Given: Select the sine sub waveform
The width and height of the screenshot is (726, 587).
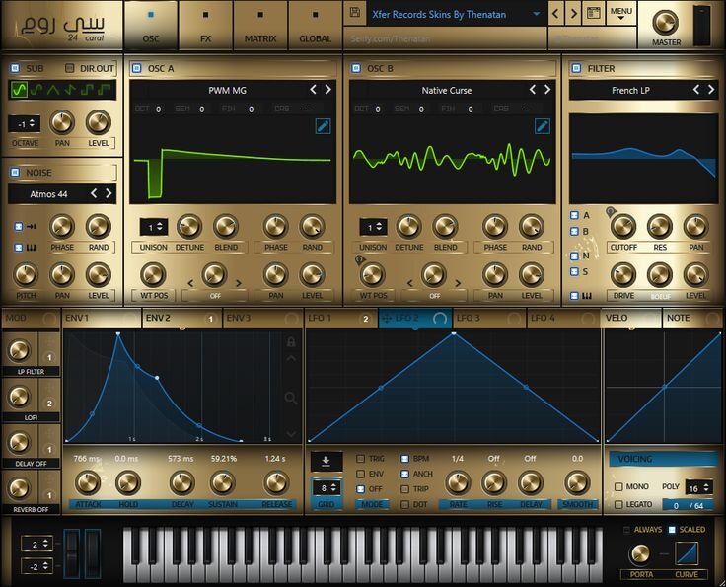Looking at the screenshot, I should [x=19, y=90].
